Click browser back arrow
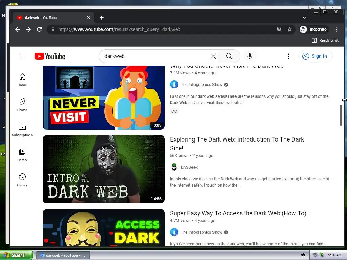Screen dimensions: 347x260 pos(18,29)
